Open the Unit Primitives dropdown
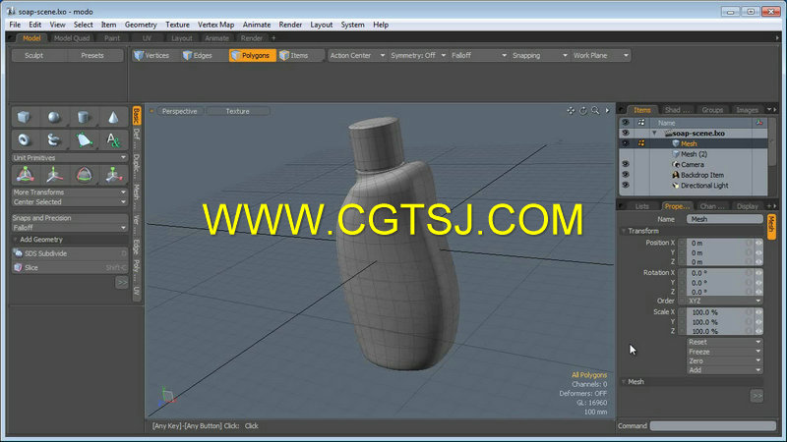 [69, 157]
